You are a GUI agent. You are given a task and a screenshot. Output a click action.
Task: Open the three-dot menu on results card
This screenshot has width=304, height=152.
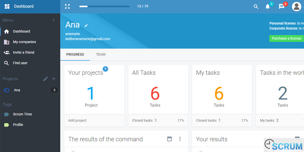point(180,139)
